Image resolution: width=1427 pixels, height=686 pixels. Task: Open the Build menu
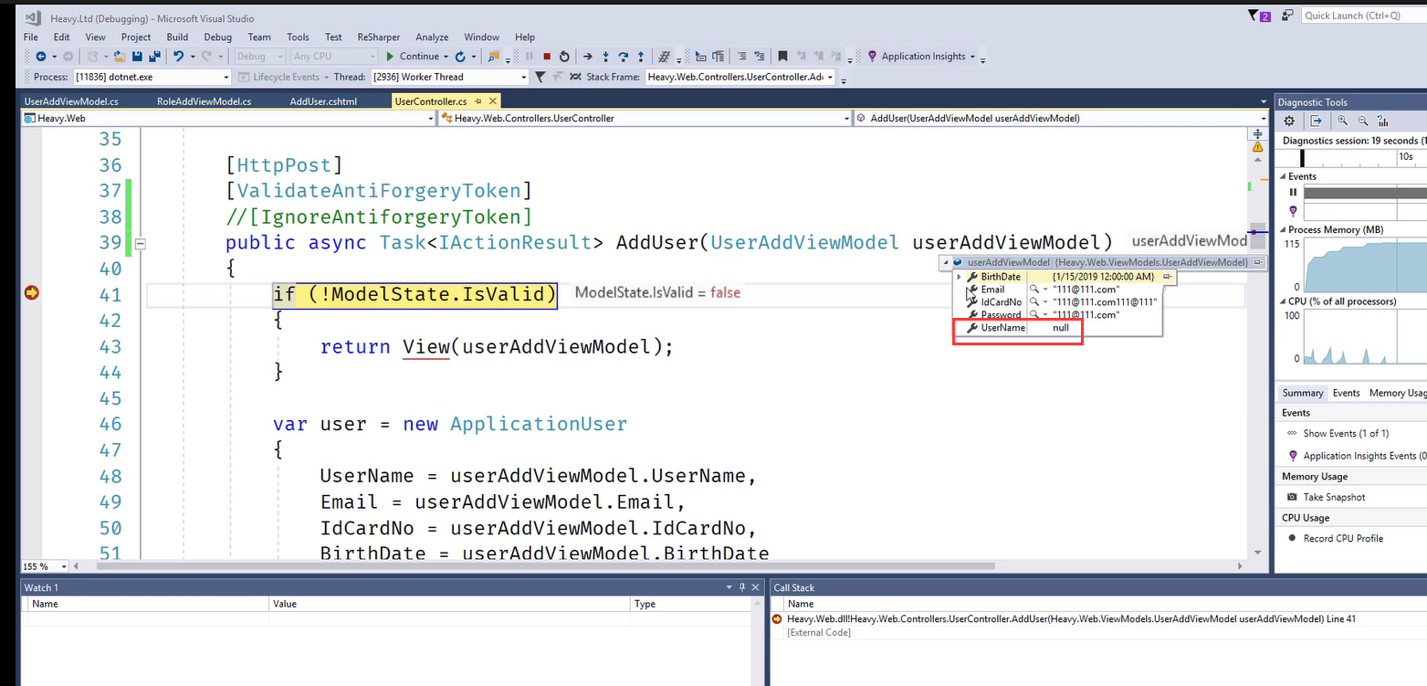(x=177, y=37)
